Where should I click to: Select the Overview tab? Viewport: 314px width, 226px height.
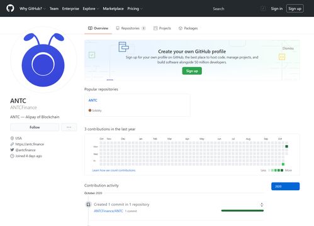click(98, 28)
